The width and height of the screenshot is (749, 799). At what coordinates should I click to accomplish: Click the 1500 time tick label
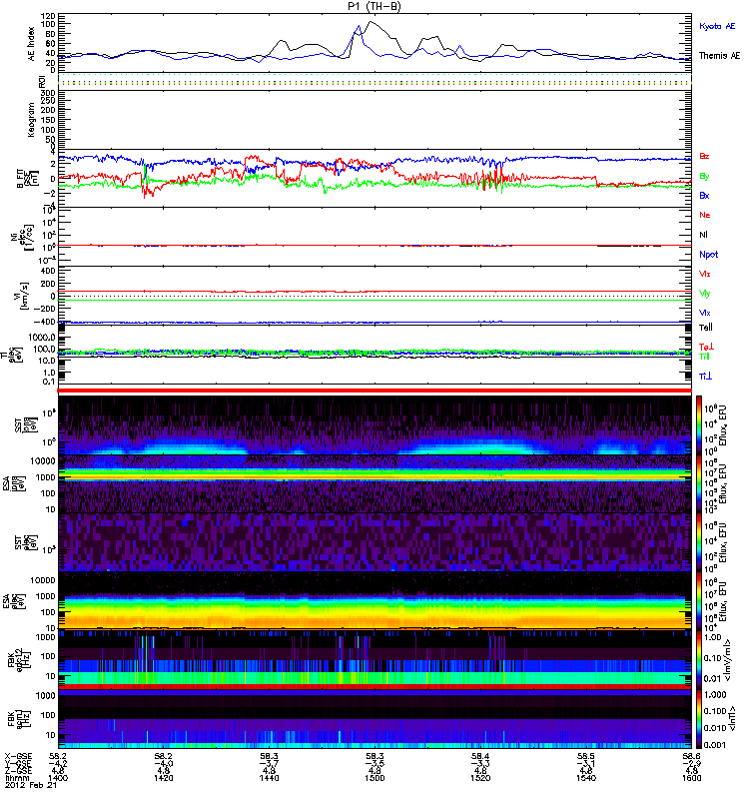coord(374,778)
